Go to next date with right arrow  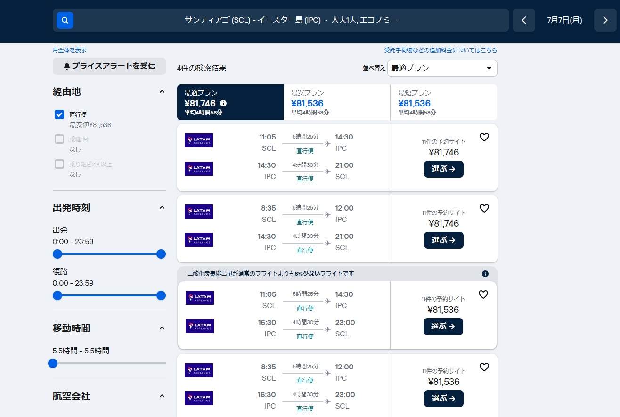pyautogui.click(x=605, y=20)
